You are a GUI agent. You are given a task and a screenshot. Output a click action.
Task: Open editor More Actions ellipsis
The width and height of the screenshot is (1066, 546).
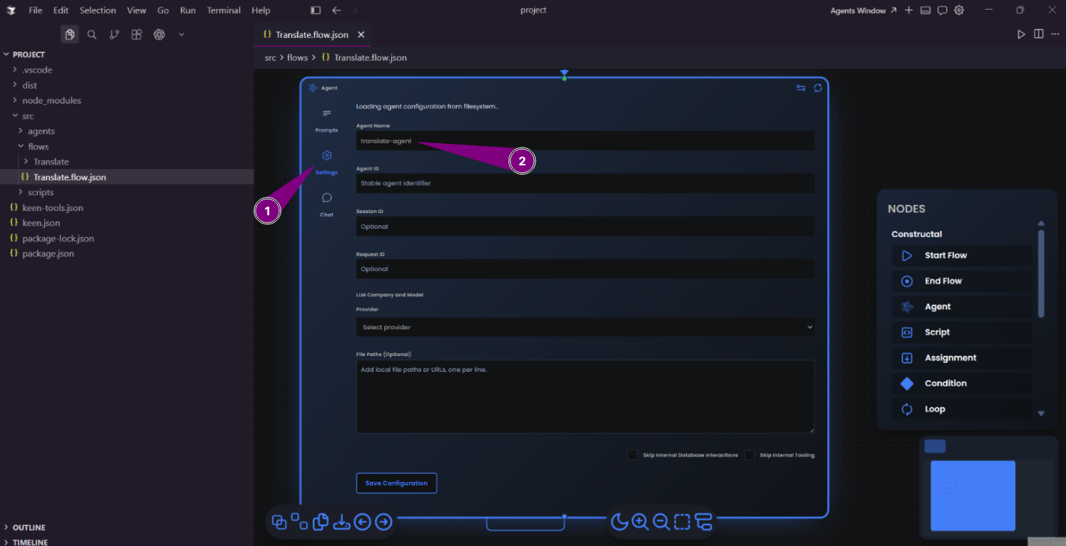coord(1055,34)
